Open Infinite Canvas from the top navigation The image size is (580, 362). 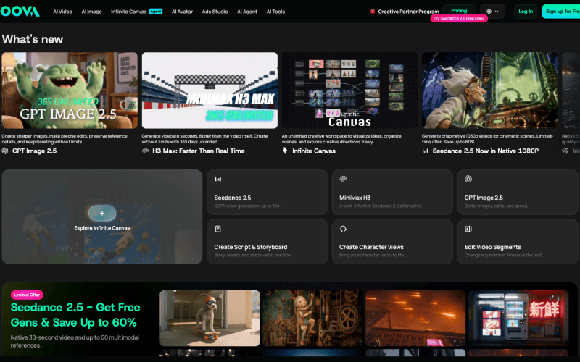[128, 12]
